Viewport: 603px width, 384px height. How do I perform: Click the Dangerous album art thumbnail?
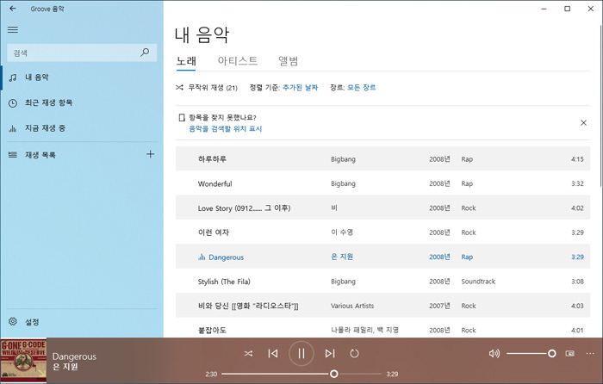(23, 361)
